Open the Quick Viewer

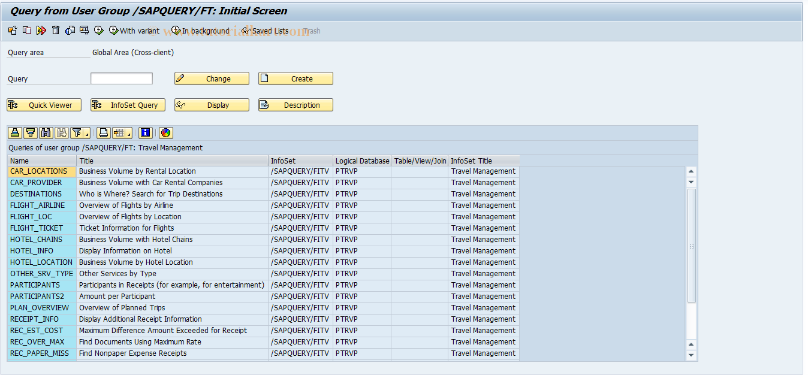[44, 105]
